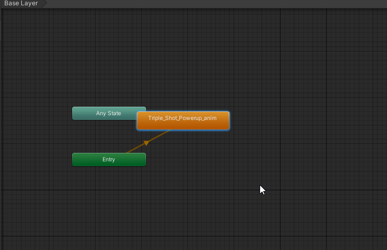Click the Base Layer breadcrumb

pos(21,4)
